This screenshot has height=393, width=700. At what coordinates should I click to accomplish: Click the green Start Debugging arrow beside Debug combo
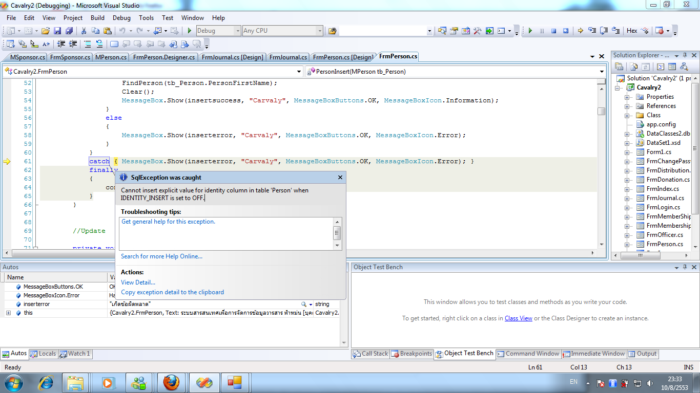coord(189,31)
